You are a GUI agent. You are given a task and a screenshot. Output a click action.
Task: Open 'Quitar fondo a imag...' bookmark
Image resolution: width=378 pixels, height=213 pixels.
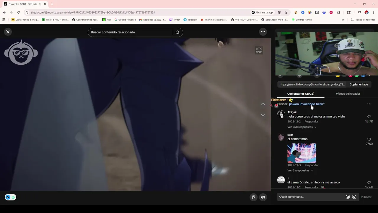click(25, 20)
